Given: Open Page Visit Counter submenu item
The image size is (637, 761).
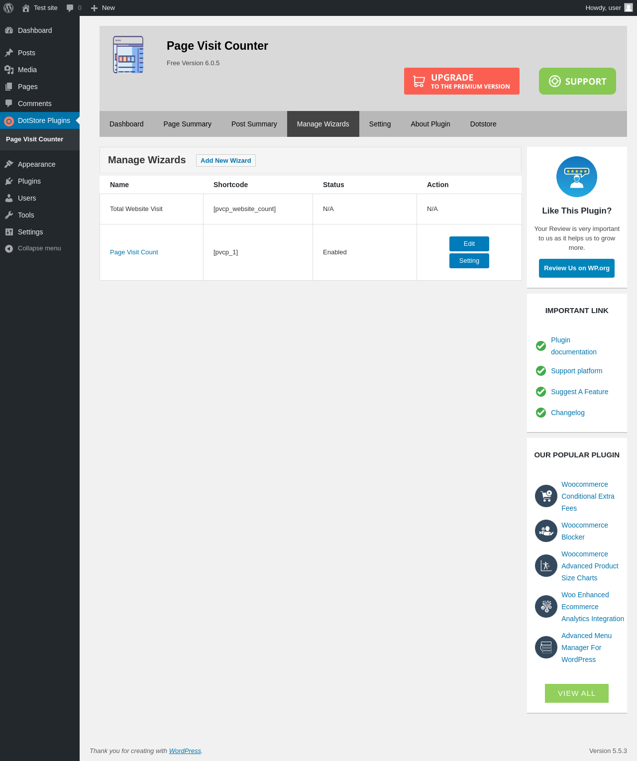Looking at the screenshot, I should coord(35,139).
